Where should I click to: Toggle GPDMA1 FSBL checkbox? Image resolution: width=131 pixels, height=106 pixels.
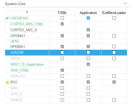[62, 36]
